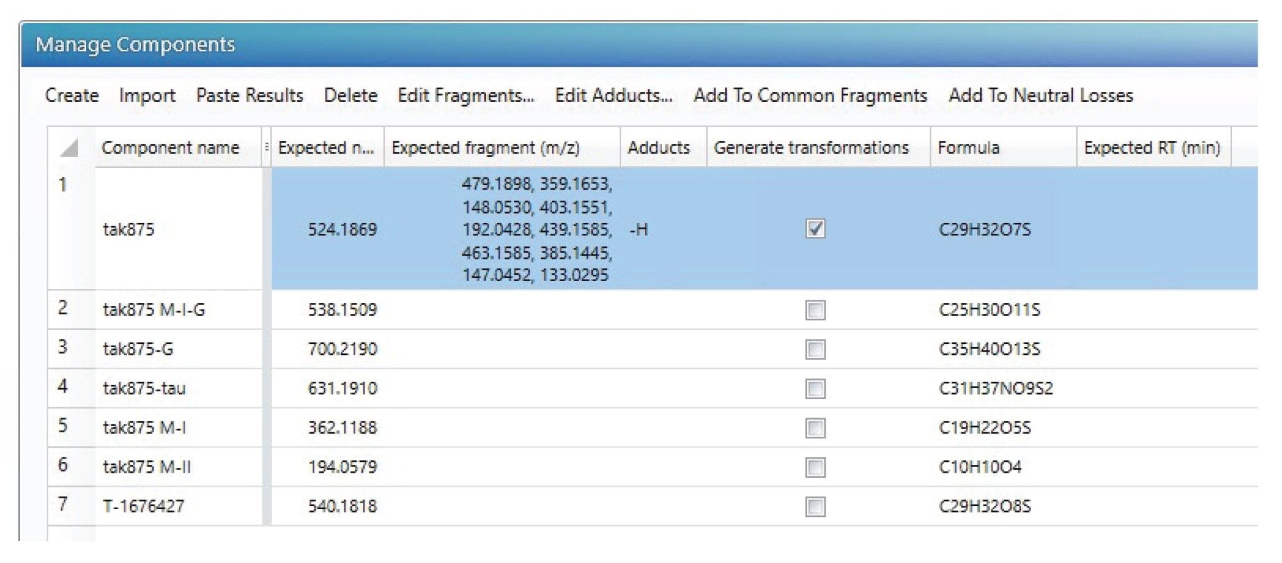Viewport: 1282px width, 563px height.
Task: Click the select-all triangle in grid corner
Action: pyautogui.click(x=69, y=148)
